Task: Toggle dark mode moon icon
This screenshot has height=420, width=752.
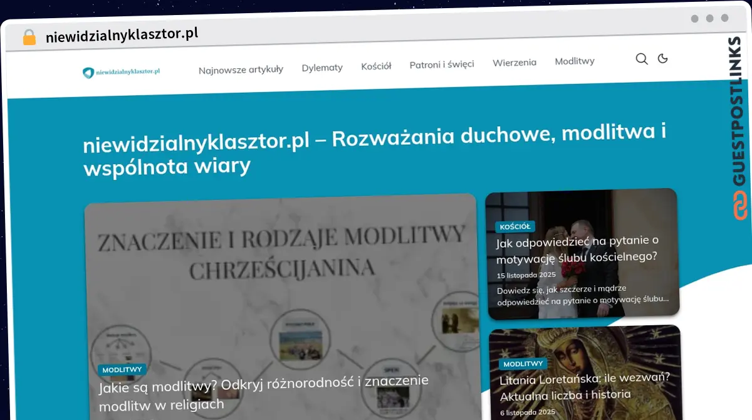Action: (662, 58)
